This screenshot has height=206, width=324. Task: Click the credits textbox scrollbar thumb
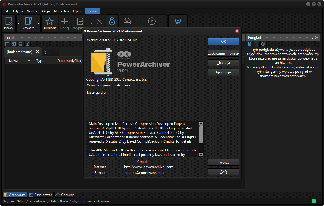[x=201, y=135]
